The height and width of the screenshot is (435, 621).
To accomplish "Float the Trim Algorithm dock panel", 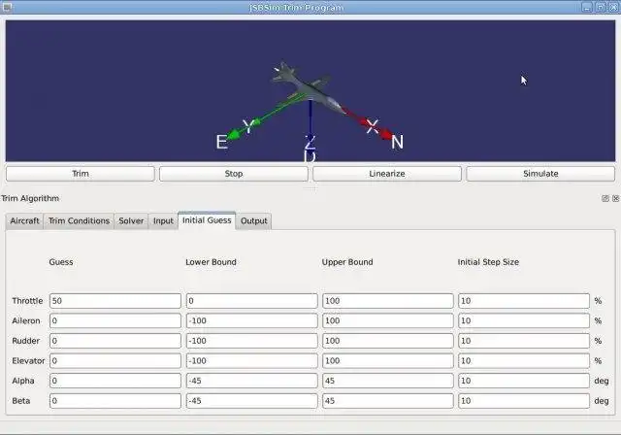I will click(x=605, y=198).
